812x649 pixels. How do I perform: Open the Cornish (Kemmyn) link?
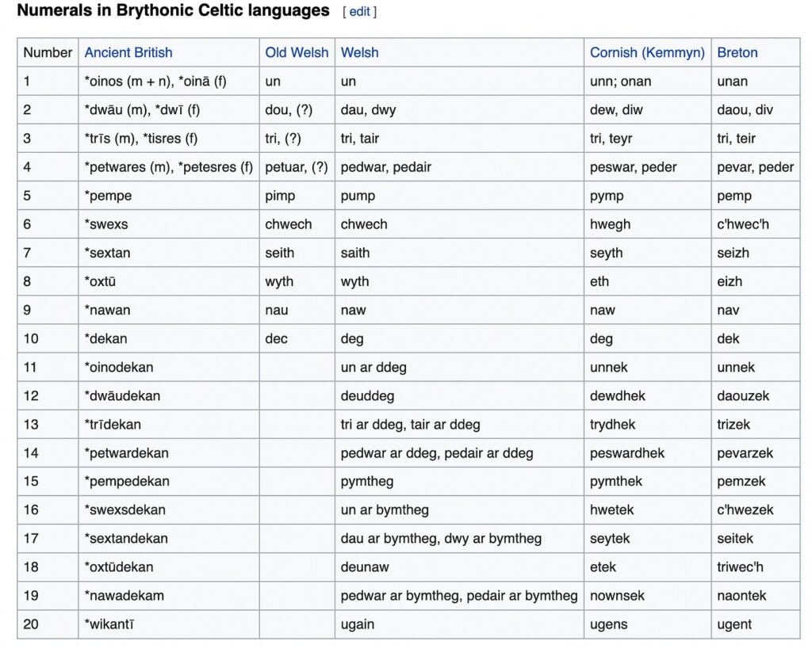pos(647,52)
